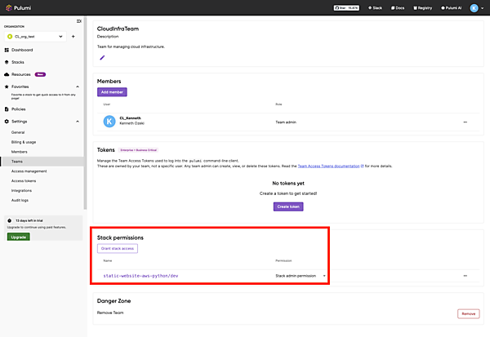490x337 pixels.
Task: Click the Pulumi logo in header
Action: [20, 8]
